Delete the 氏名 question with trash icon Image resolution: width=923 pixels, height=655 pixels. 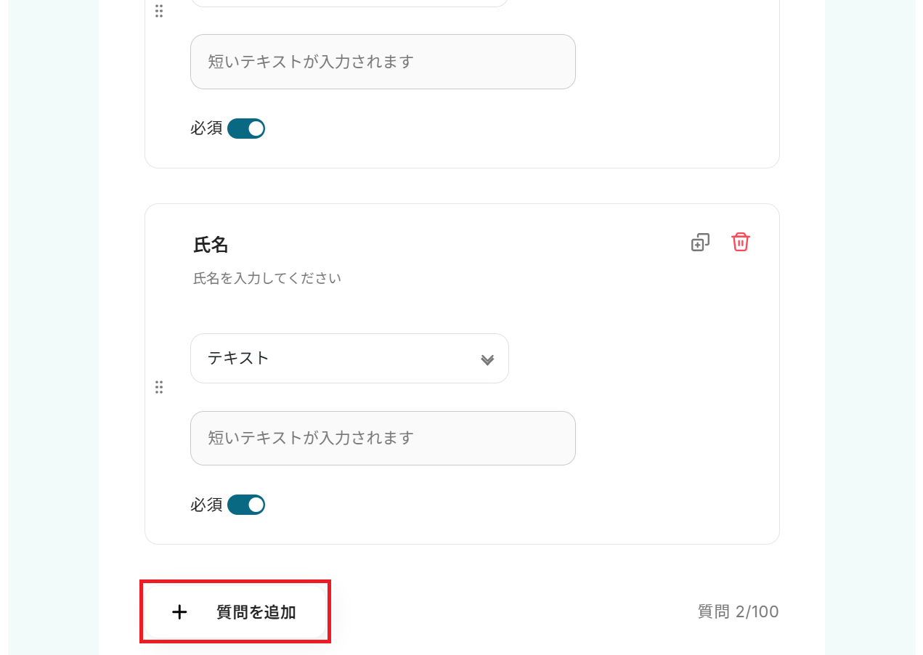(740, 243)
